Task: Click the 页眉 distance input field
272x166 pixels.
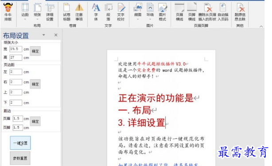Action: click(18, 119)
